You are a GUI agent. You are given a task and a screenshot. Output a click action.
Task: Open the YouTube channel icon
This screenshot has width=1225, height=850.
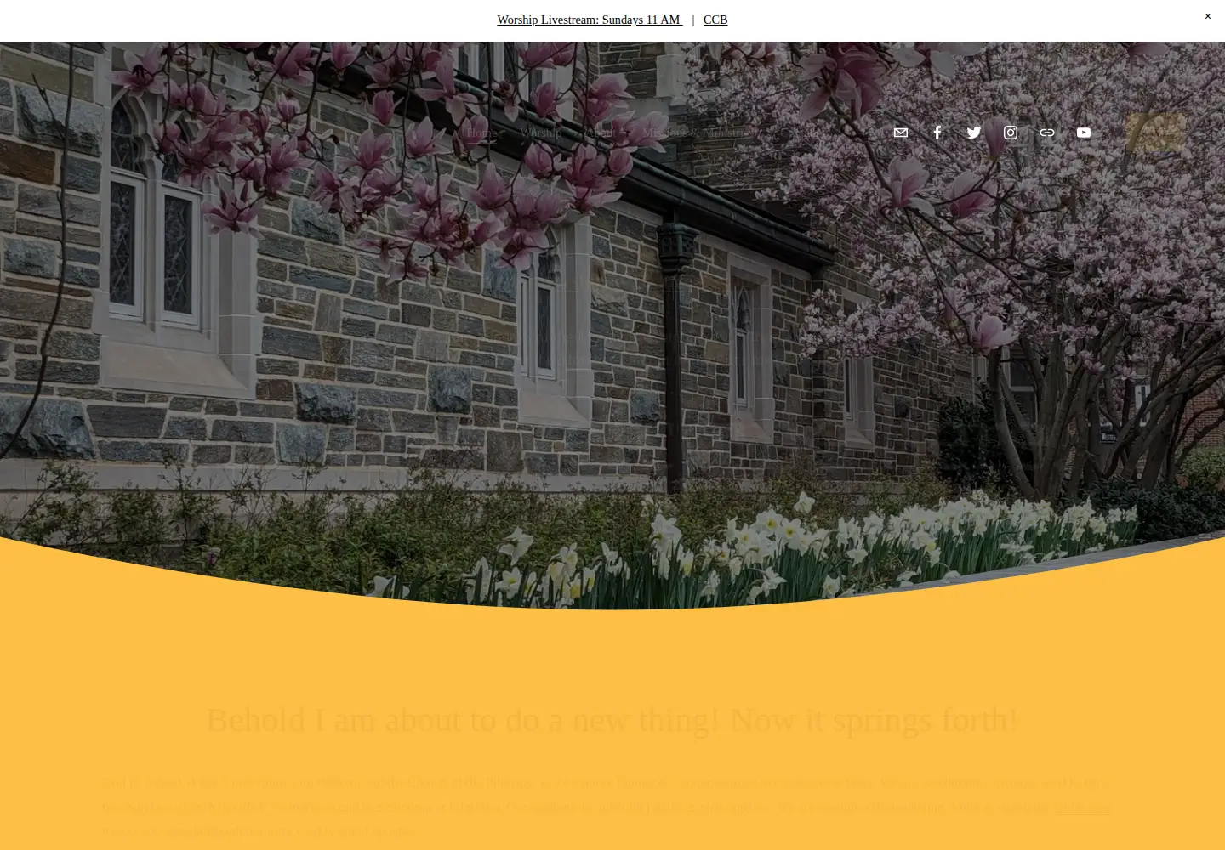tap(1084, 133)
